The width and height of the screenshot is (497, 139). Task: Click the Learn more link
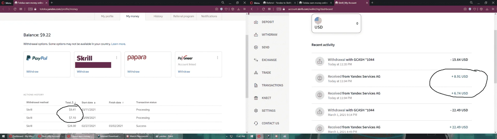(118, 44)
